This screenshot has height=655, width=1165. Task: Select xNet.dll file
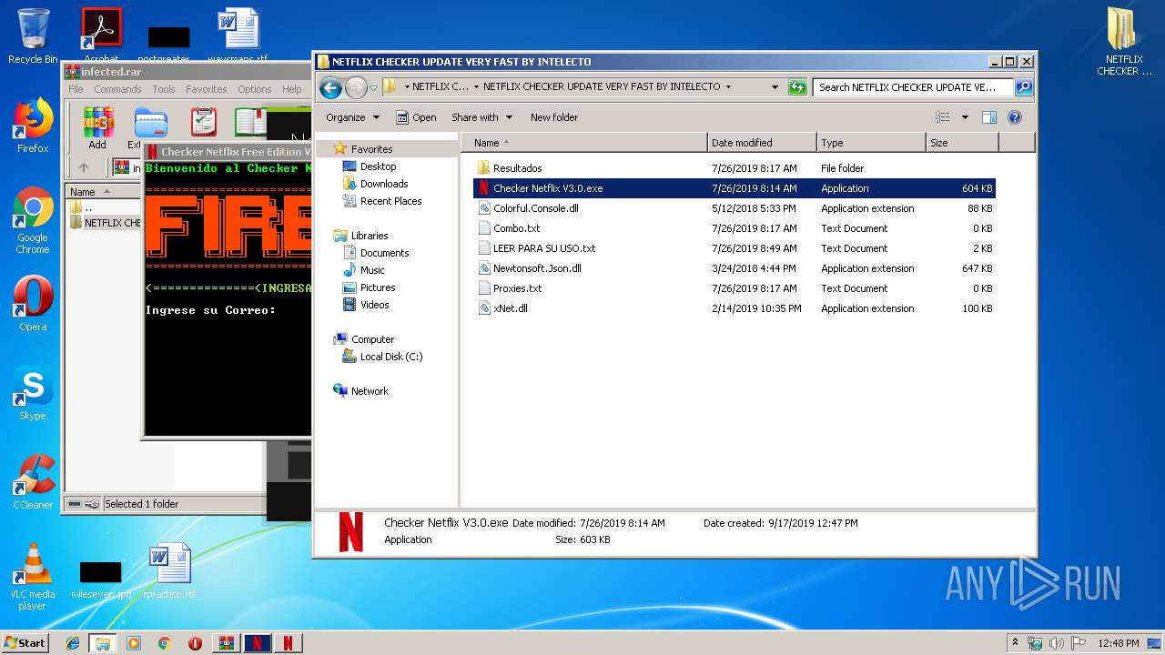[735, 308]
